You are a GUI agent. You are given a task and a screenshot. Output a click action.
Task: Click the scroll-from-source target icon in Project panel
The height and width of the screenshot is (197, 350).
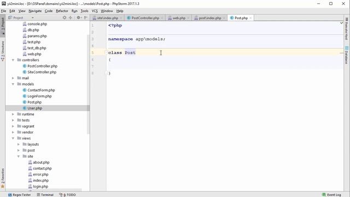coord(65,18)
